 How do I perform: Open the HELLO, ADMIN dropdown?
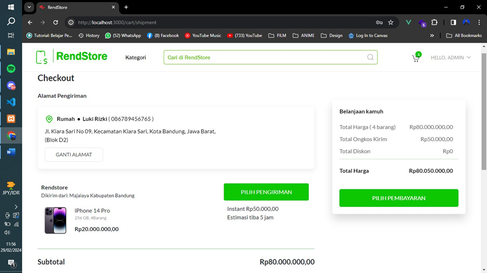point(451,57)
